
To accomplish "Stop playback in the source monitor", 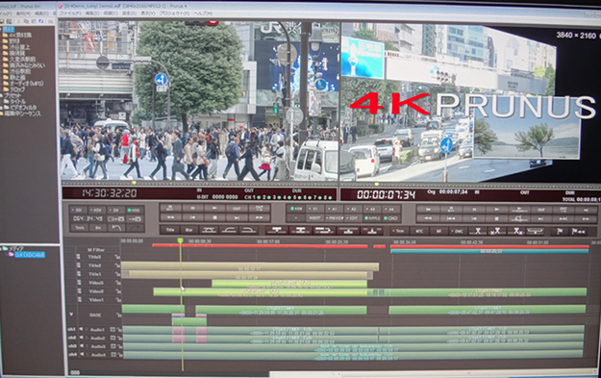I will pyautogui.click(x=214, y=217).
